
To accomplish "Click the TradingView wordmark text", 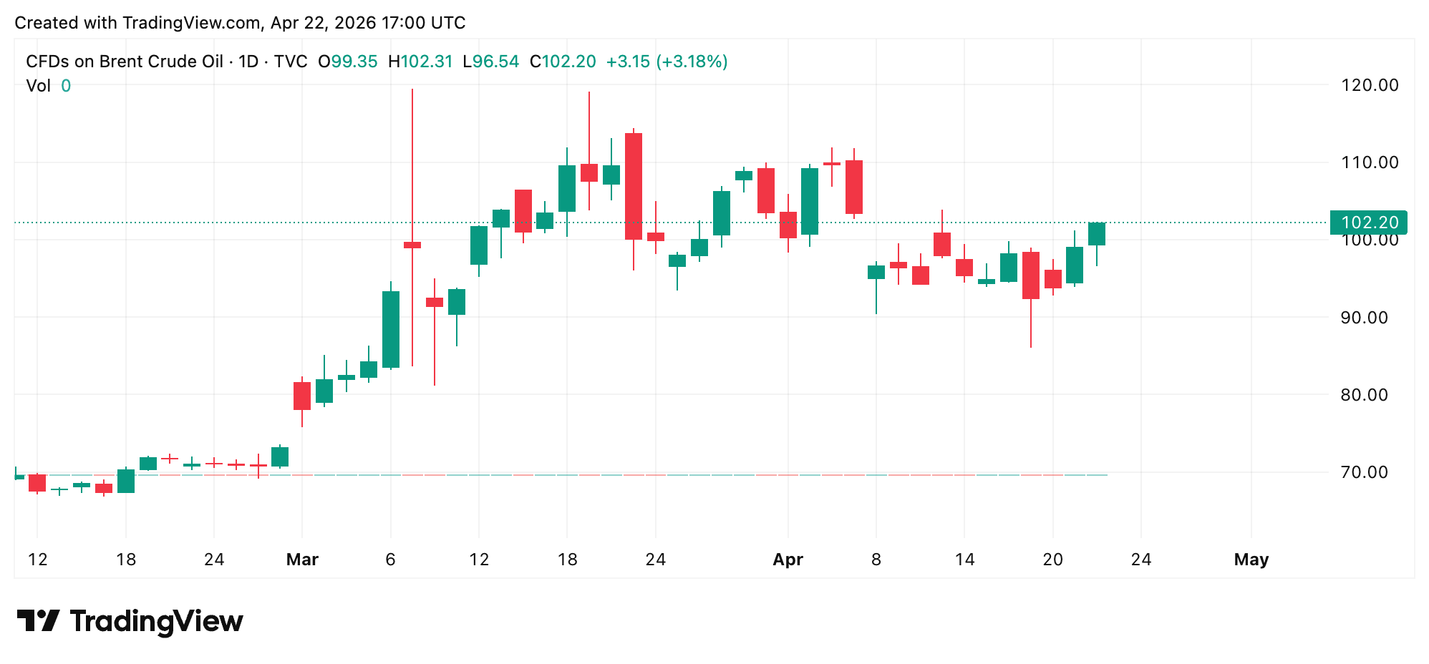I will 156,621.
